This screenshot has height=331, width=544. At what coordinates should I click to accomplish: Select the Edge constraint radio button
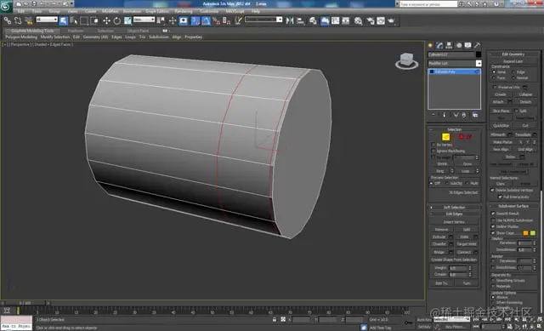[x=513, y=71]
